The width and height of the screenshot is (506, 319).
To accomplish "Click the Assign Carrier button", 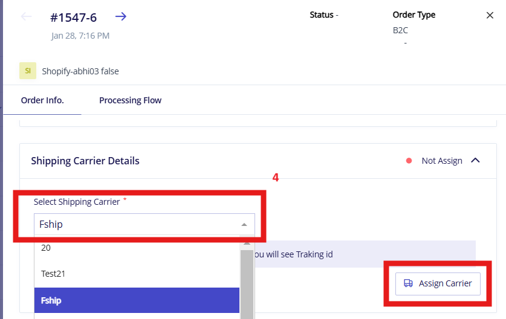I will 438,283.
